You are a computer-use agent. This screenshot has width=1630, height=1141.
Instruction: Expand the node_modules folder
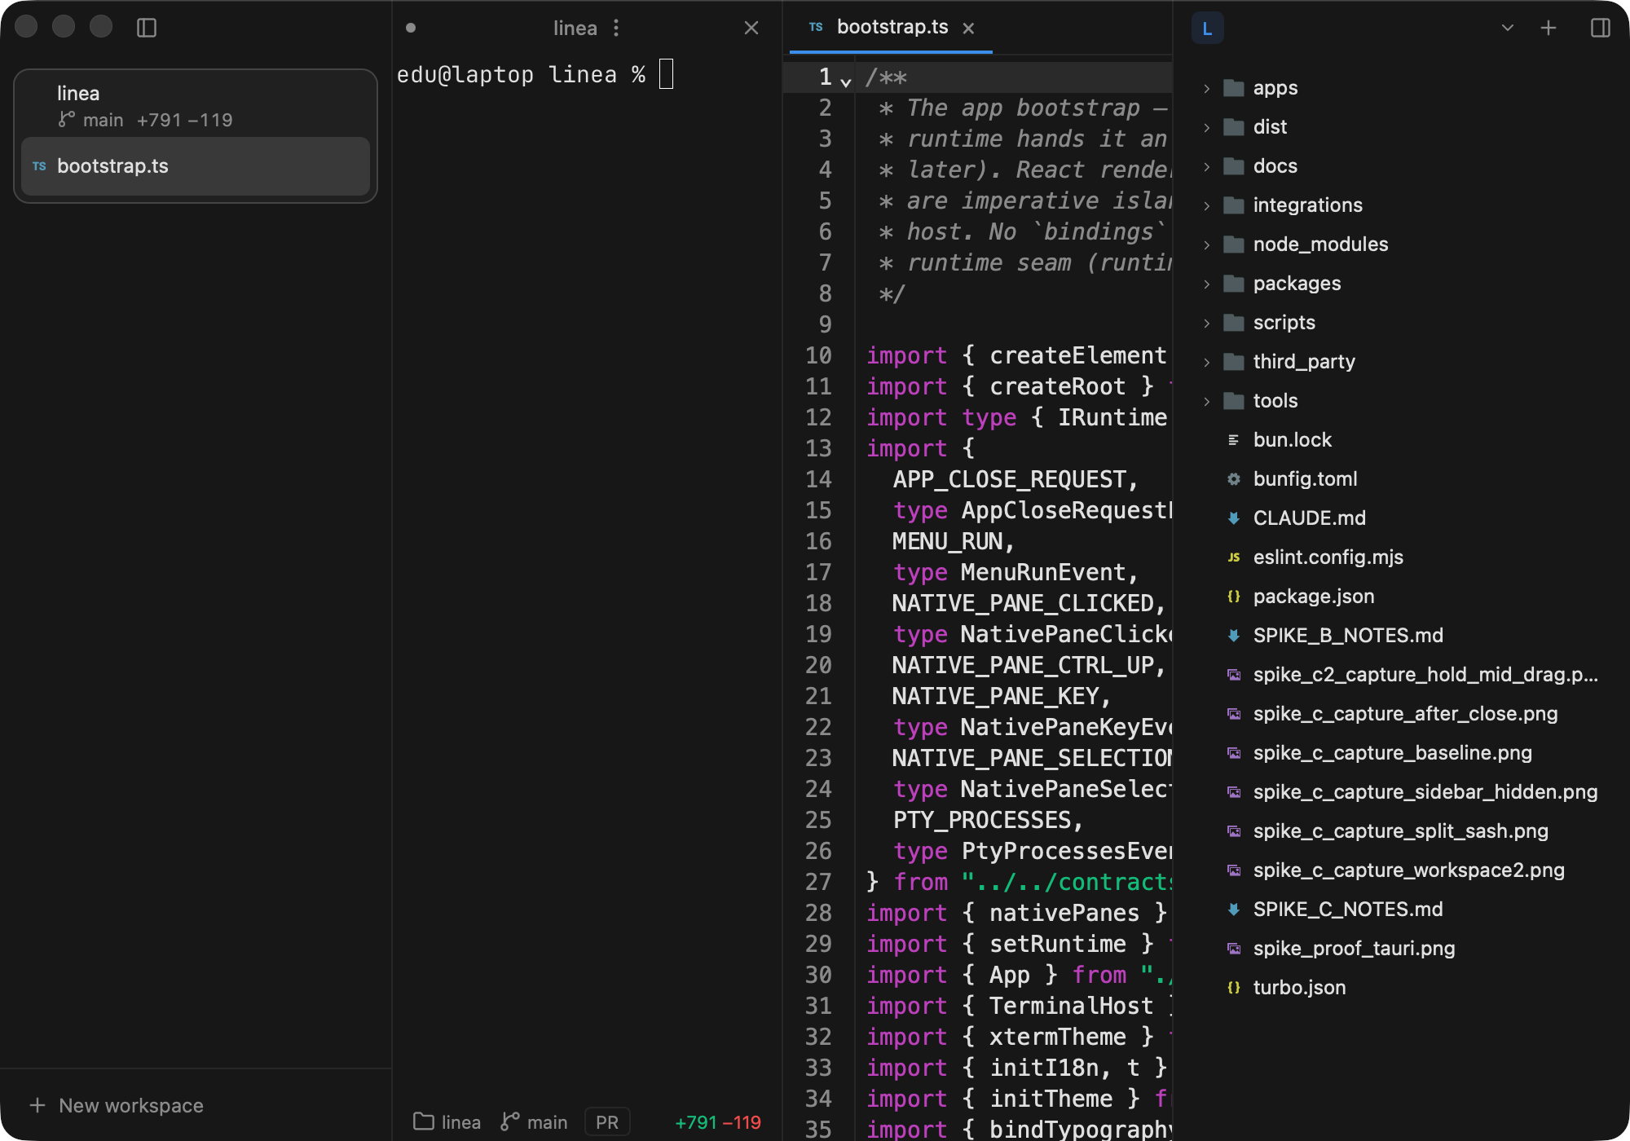pyautogui.click(x=1207, y=244)
